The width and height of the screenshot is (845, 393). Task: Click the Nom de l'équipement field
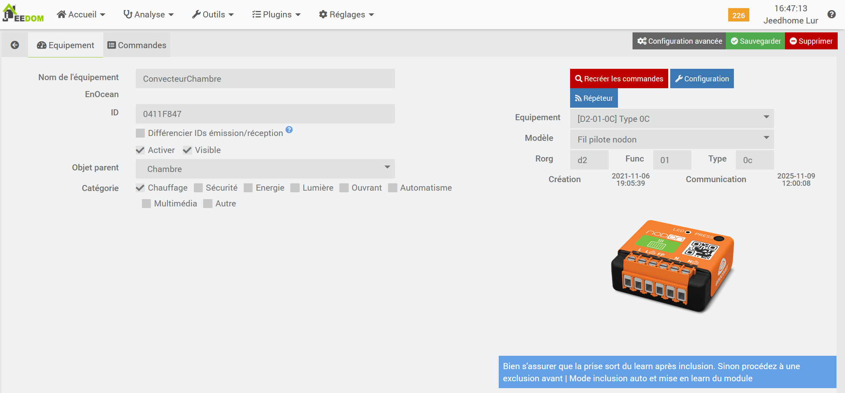[x=265, y=79]
